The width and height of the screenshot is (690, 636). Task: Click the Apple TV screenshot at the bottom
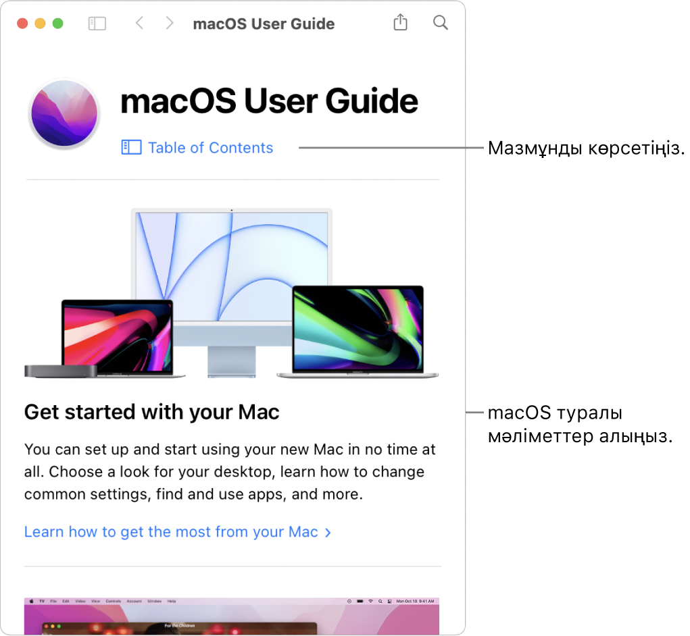pyautogui.click(x=232, y=616)
